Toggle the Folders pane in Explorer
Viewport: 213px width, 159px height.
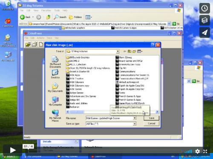tap(75, 17)
